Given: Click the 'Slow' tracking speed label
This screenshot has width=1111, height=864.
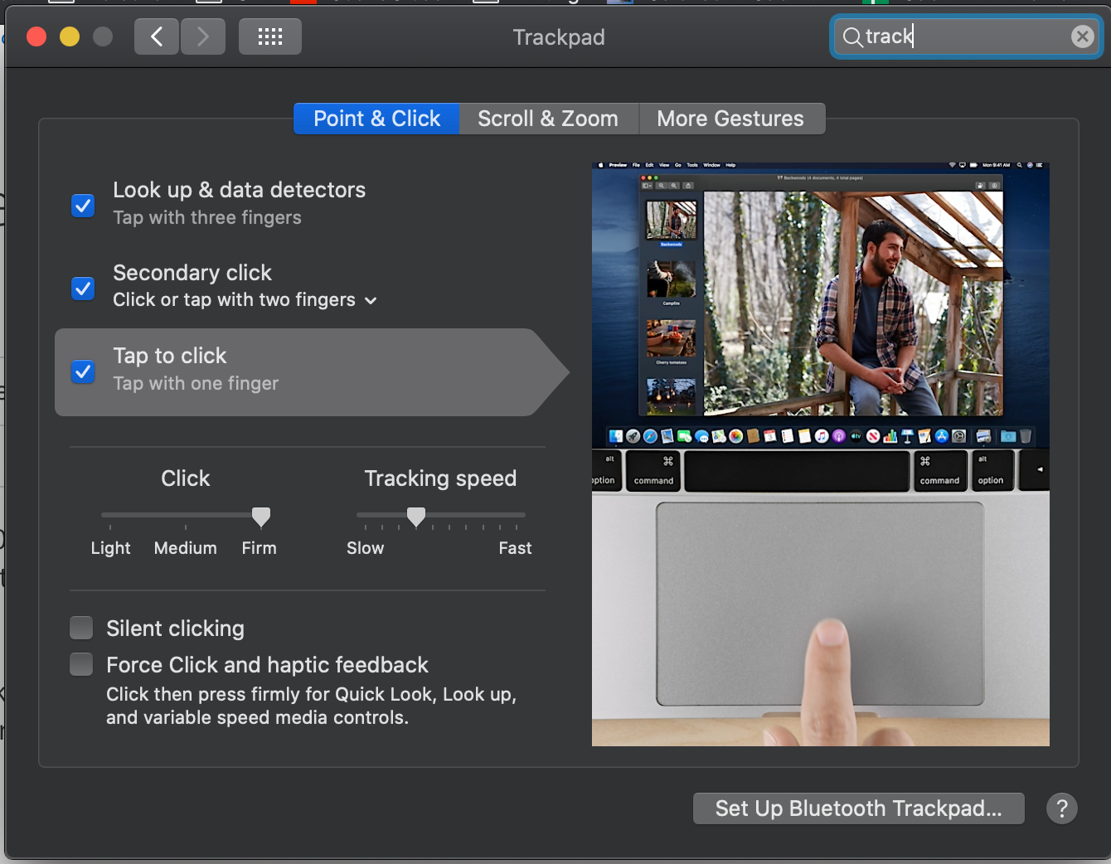Looking at the screenshot, I should 366,548.
